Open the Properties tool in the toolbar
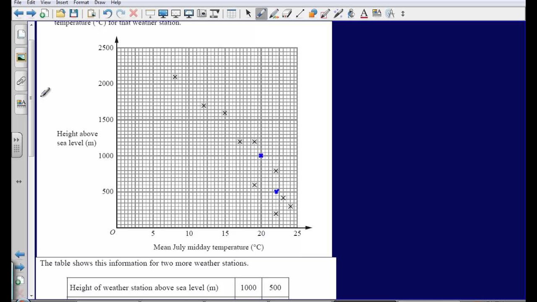The height and width of the screenshot is (302, 537). [x=377, y=13]
